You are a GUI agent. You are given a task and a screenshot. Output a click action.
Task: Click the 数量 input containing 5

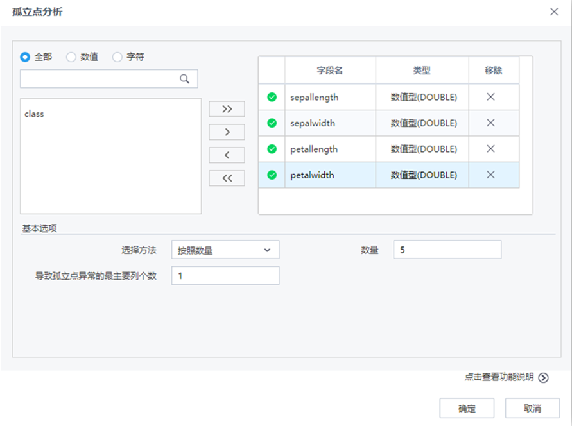point(446,250)
